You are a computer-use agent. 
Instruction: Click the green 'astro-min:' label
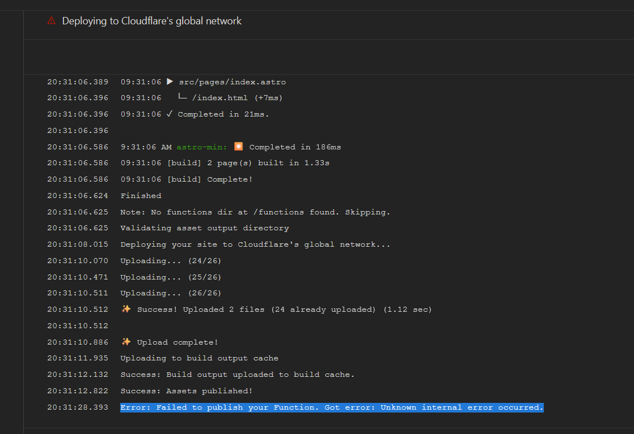coord(202,147)
